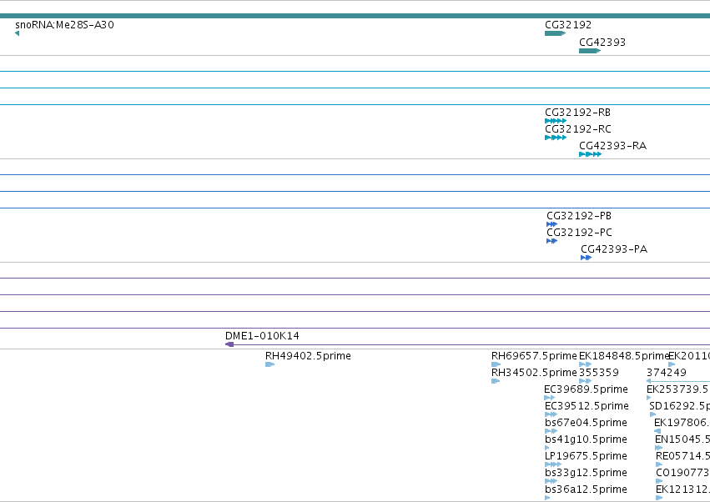Screen dimensions: 710x502
Task: Select the DME1-010K14 clone arrowhead
Action: pyautogui.click(x=229, y=344)
